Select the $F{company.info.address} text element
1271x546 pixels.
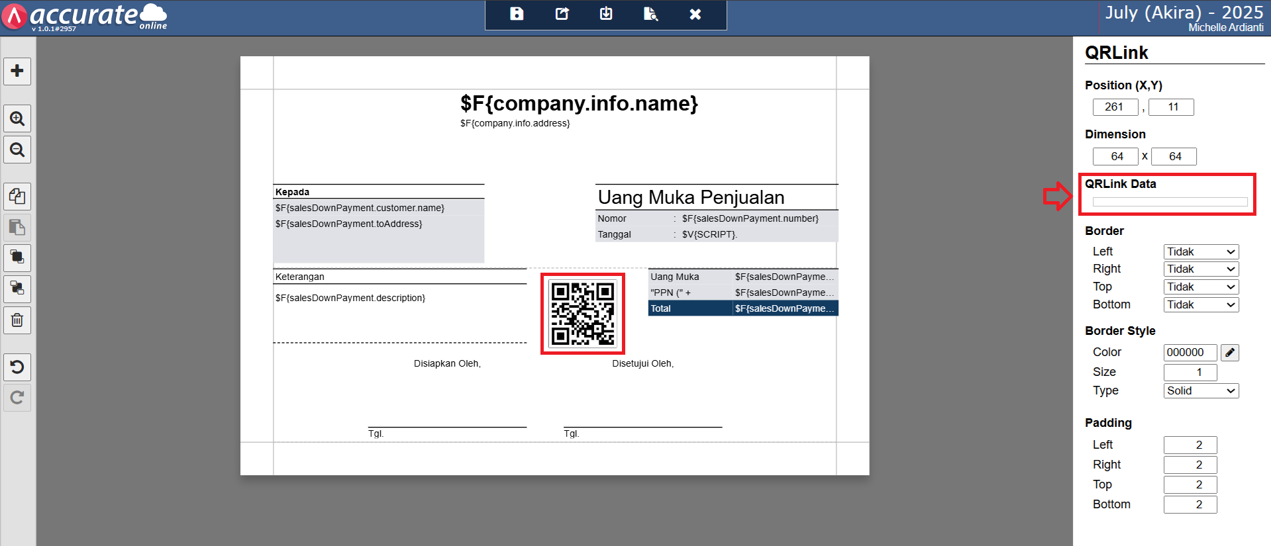tap(515, 123)
